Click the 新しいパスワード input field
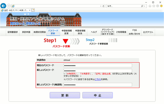164x104 pixels. 98,71
